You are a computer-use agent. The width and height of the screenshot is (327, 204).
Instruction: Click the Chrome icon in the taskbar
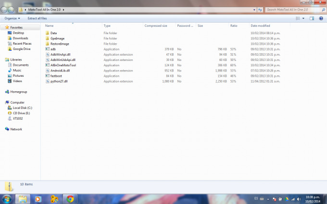point(70,199)
